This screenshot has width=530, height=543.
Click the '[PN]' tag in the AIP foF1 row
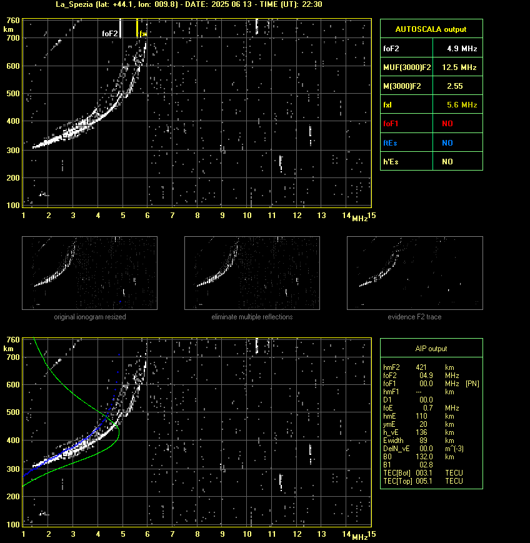coord(472,384)
